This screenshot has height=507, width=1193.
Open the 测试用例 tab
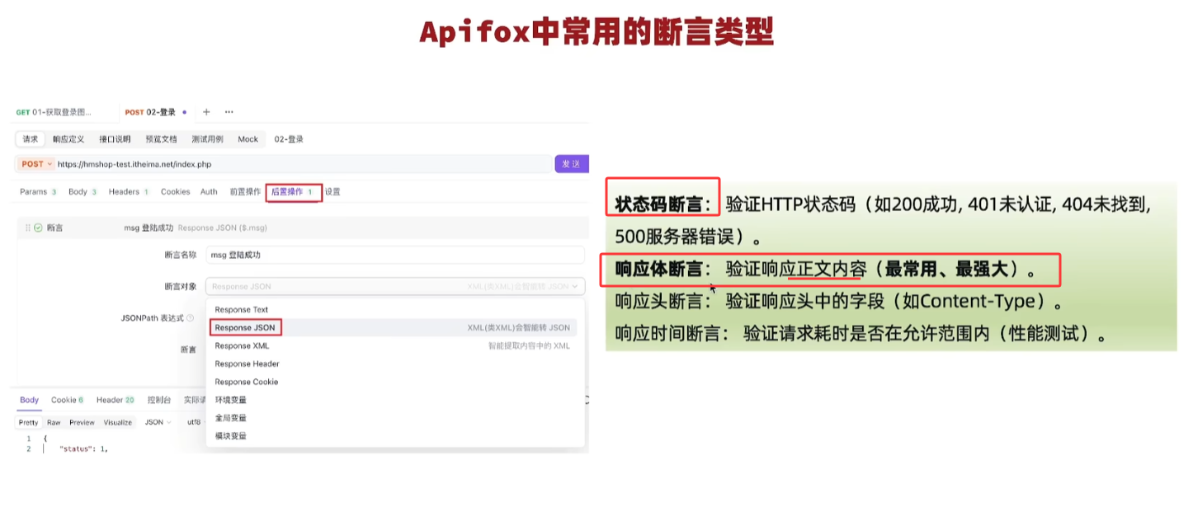tap(207, 139)
